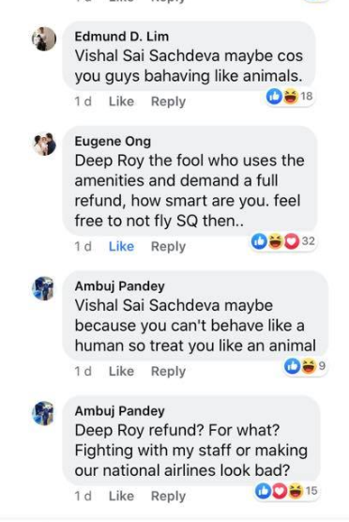This screenshot has height=522, width=349.
Task: Open Eugene Ong's name link
Action: point(113,142)
